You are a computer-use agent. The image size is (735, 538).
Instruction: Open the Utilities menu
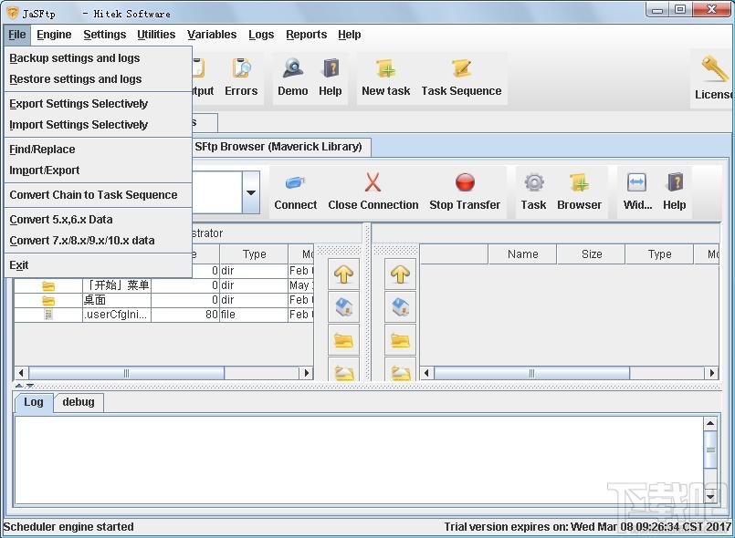pos(156,35)
